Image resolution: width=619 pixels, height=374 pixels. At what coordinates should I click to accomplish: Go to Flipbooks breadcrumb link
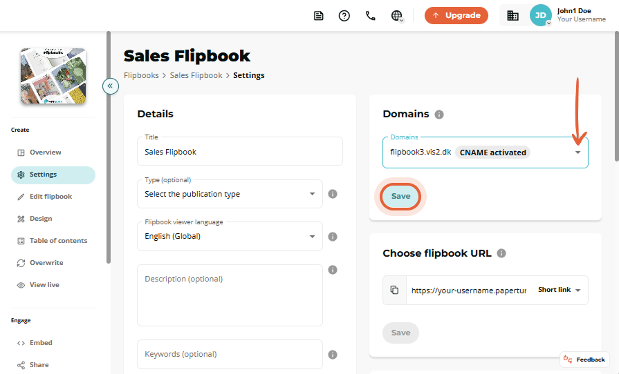coord(141,75)
